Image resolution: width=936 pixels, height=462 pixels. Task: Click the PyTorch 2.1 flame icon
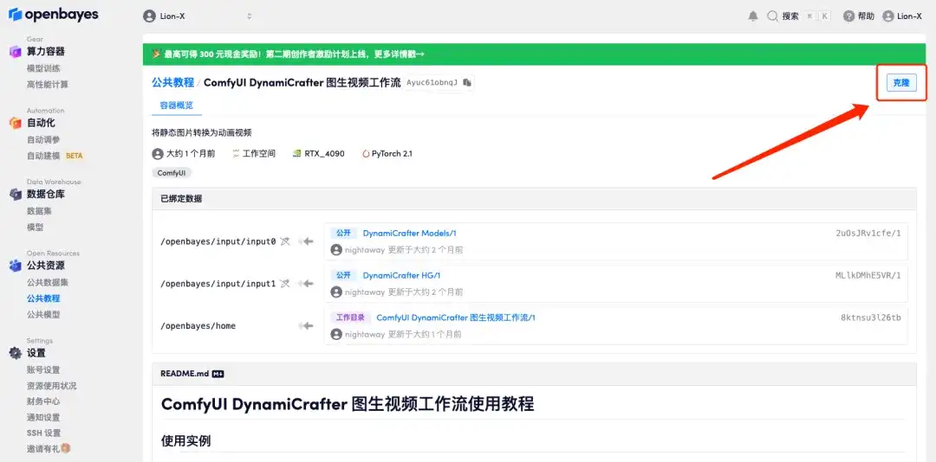[x=366, y=154]
